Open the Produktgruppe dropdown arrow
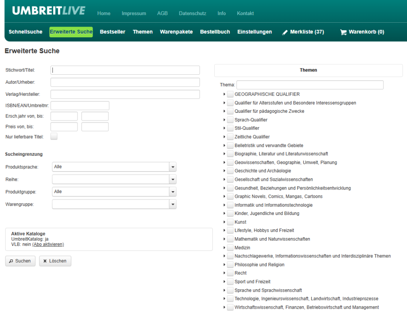407x327 pixels. tap(172, 192)
